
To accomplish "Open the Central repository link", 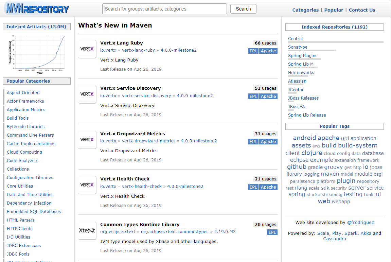I will point(295,39).
